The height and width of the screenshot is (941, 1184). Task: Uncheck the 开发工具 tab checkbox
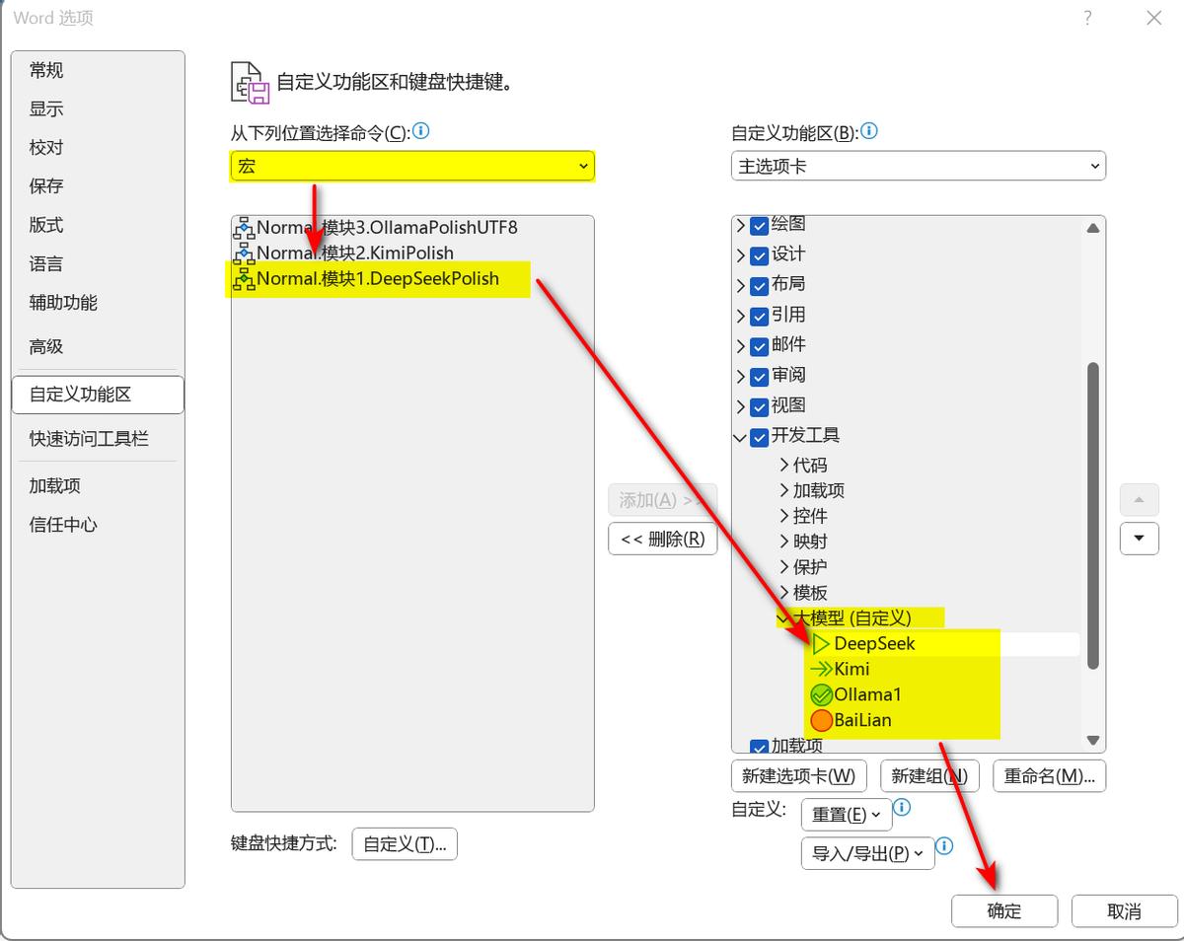pyautogui.click(x=759, y=437)
